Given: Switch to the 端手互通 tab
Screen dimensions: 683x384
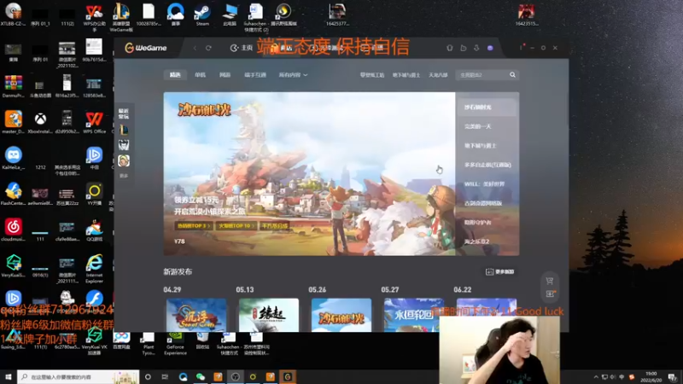Looking at the screenshot, I should 255,75.
